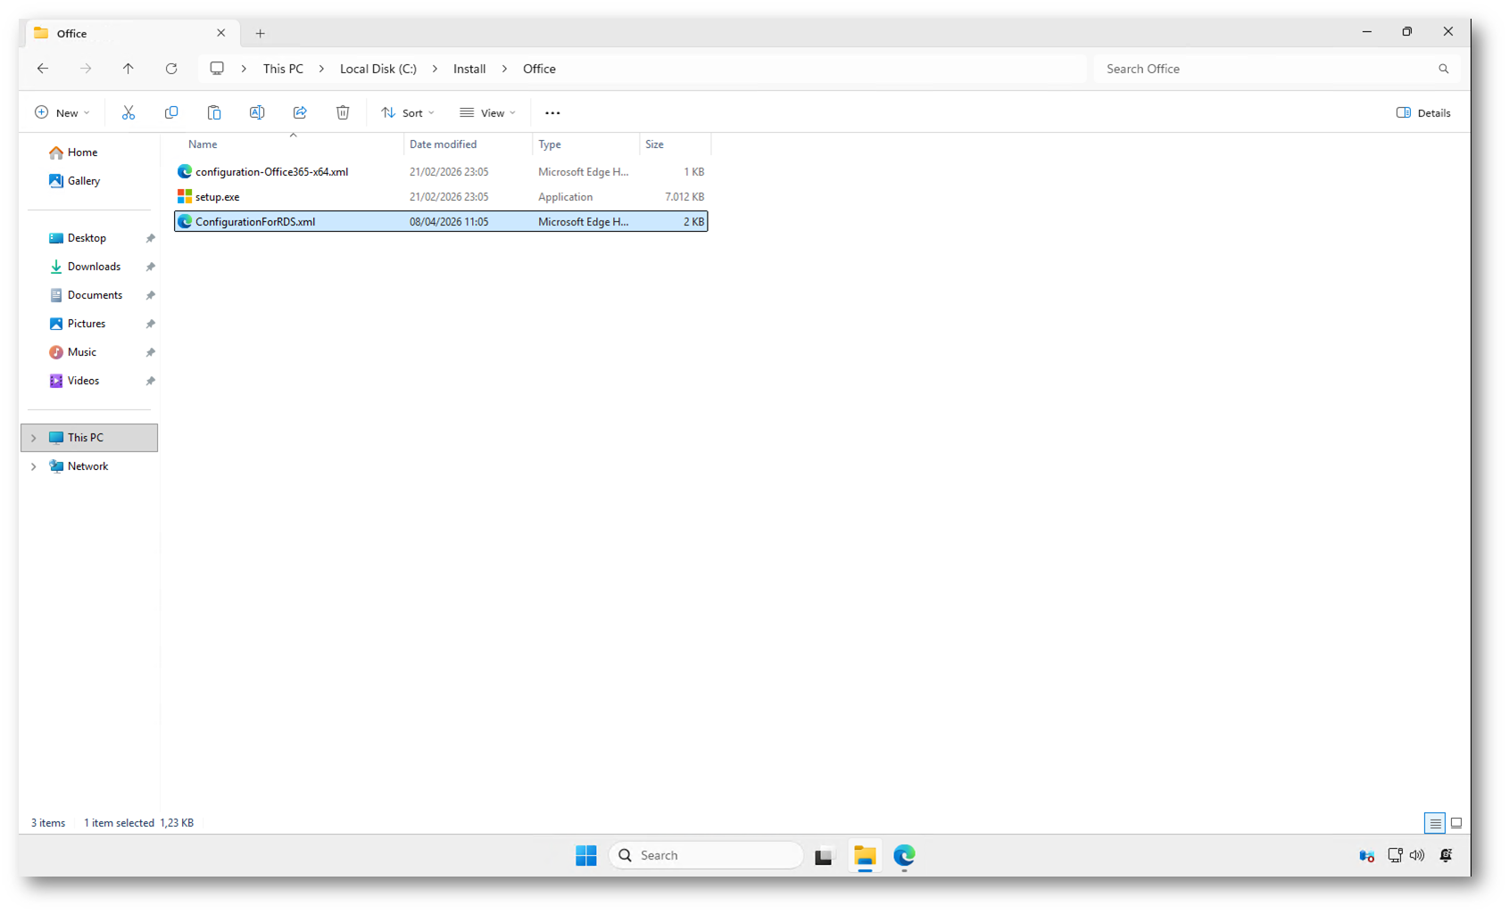Refresh the current folder view

coord(171,69)
